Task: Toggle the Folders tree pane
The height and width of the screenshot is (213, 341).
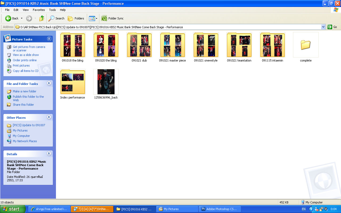Action: pyautogui.click(x=76, y=18)
